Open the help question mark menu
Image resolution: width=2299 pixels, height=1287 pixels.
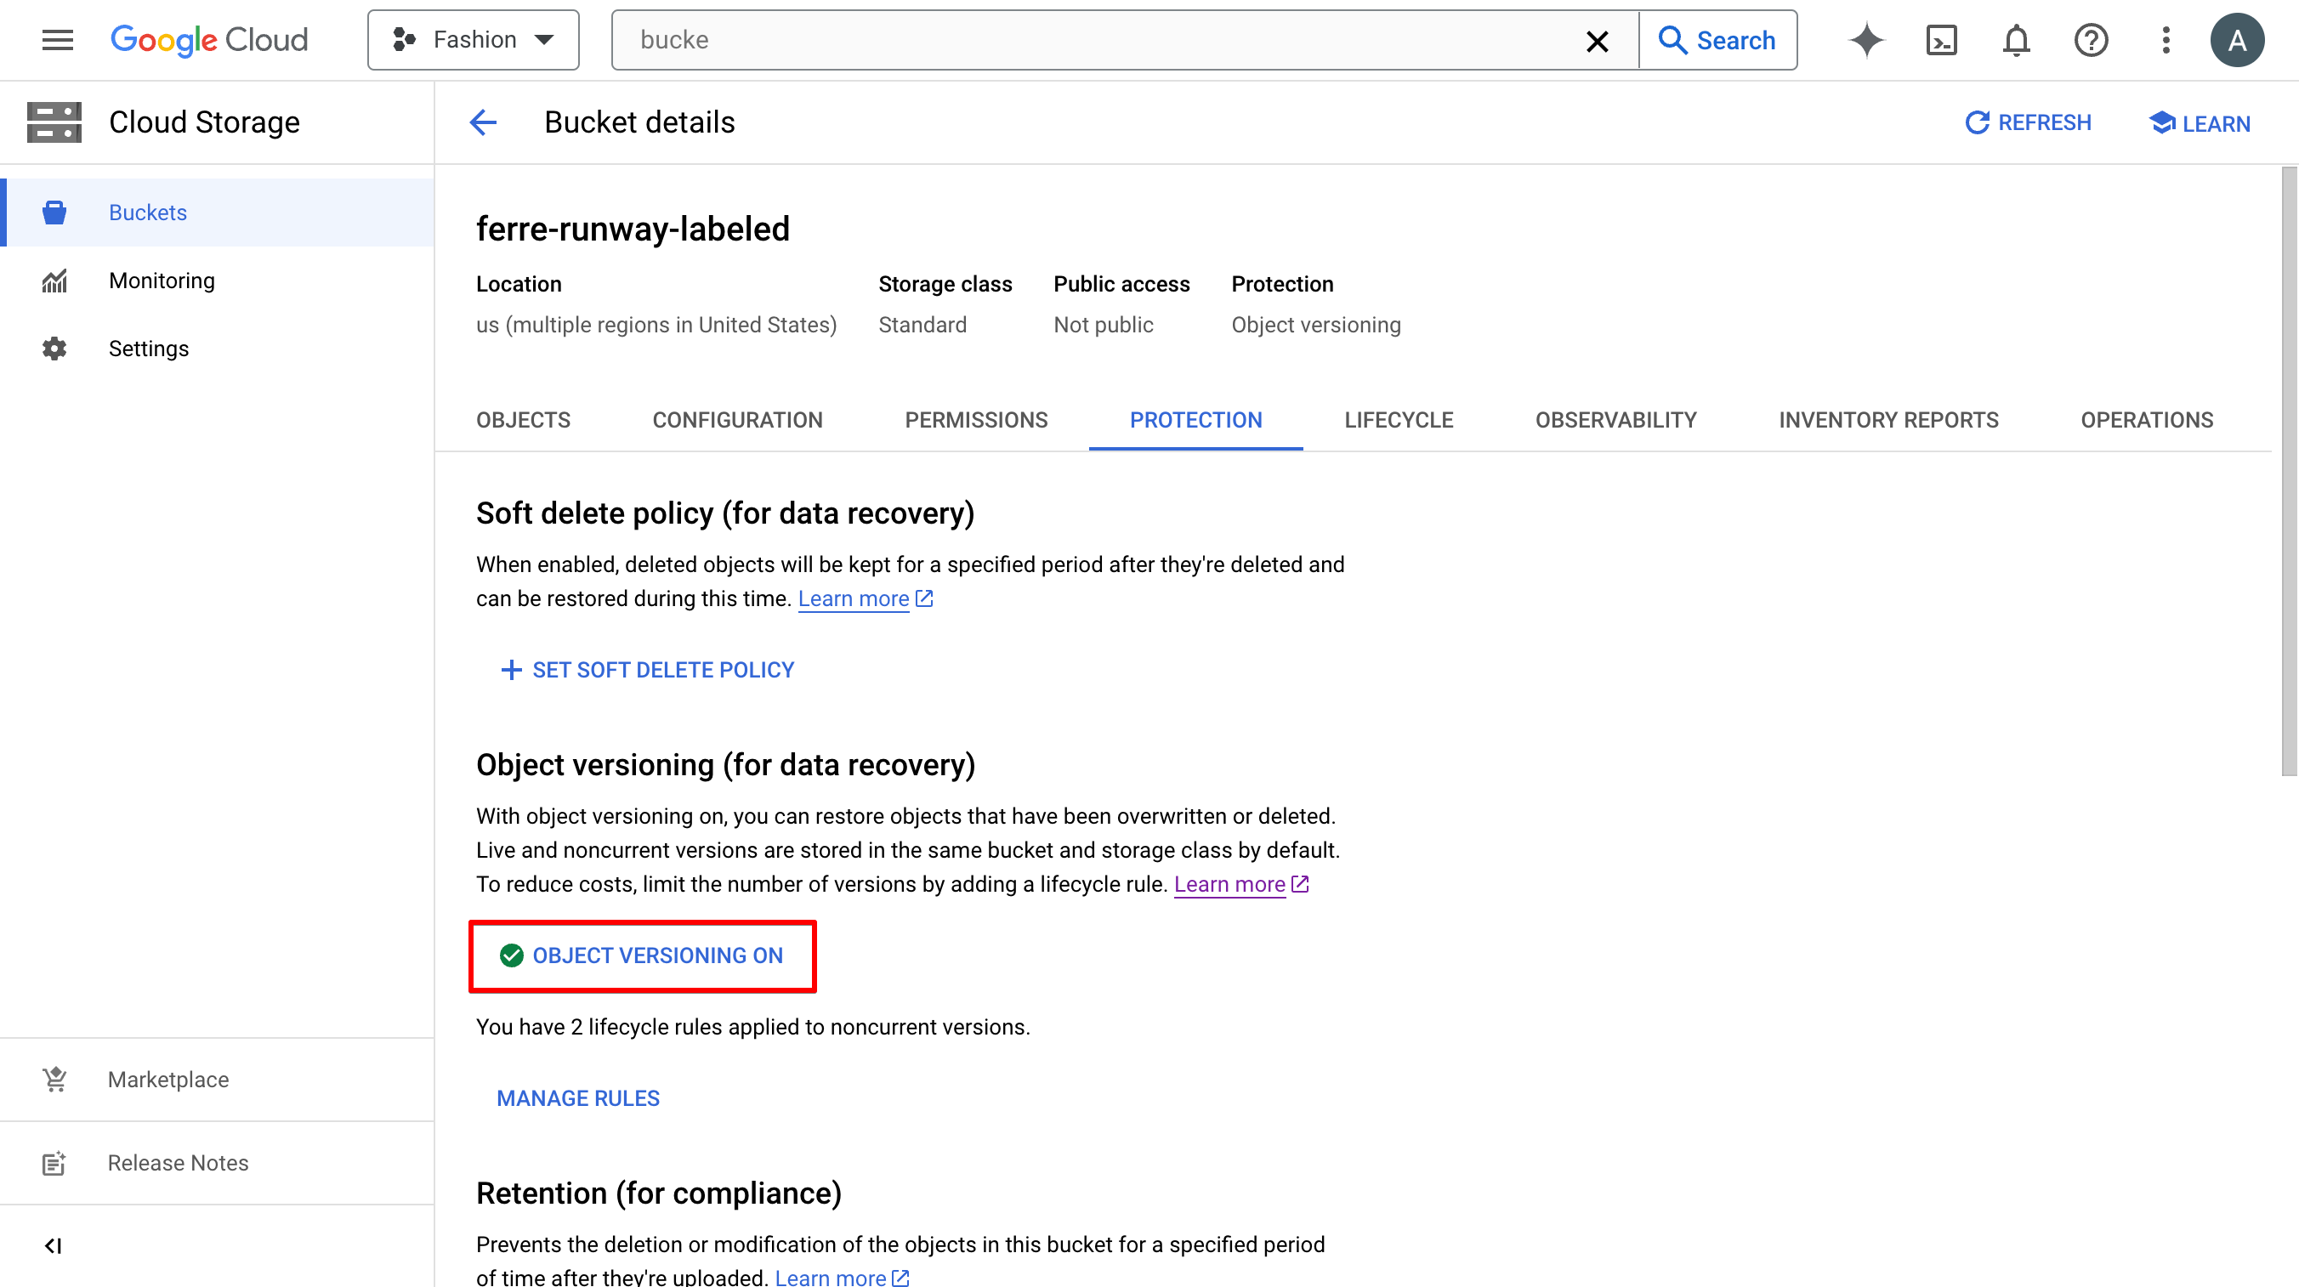coord(2090,40)
